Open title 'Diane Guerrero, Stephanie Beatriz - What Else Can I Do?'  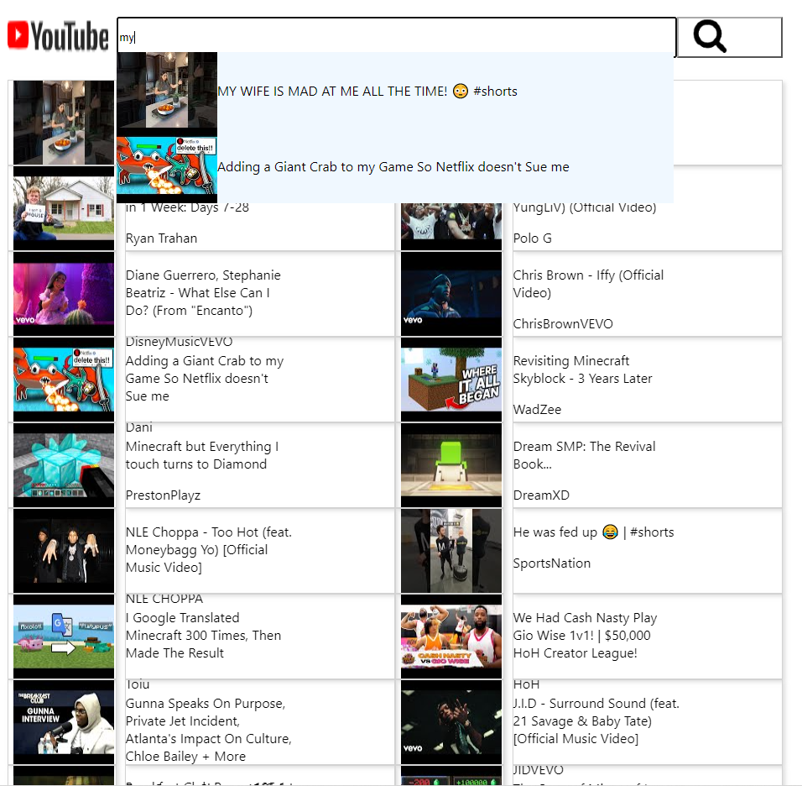[x=203, y=293]
